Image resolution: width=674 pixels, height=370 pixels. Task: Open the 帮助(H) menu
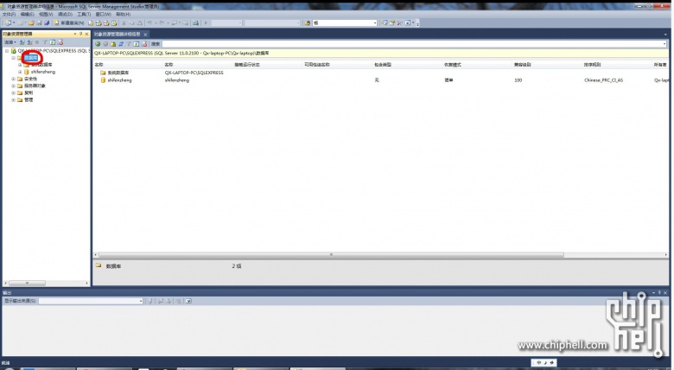click(124, 14)
